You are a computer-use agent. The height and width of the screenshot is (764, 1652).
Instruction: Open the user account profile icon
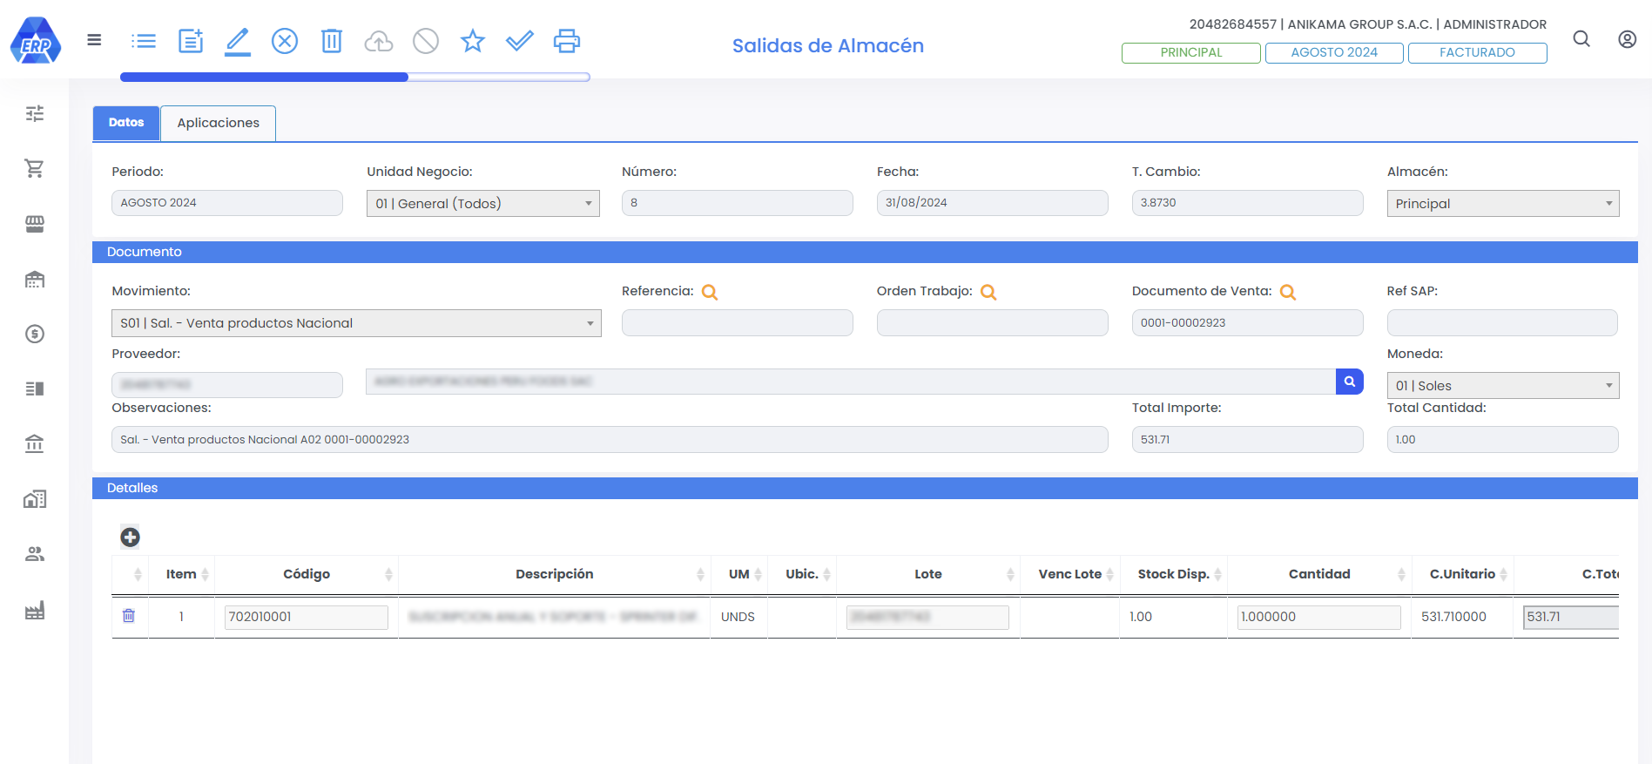[x=1627, y=39]
